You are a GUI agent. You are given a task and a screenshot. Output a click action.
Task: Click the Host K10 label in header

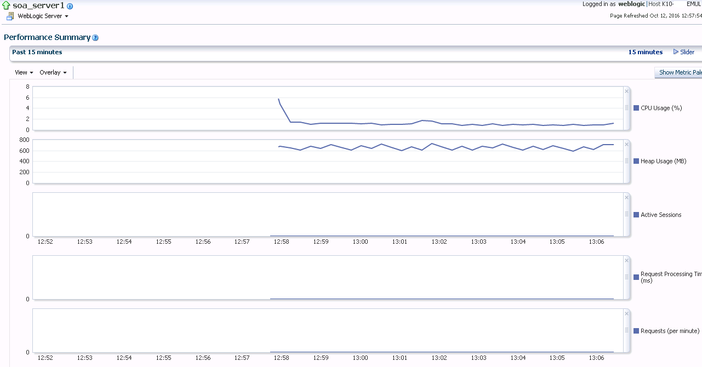click(x=661, y=4)
